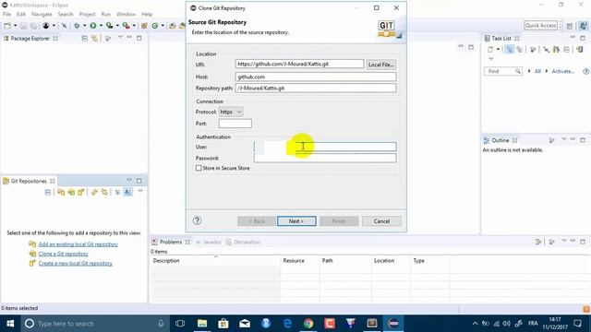This screenshot has height=332, width=591.
Task: Open Git Repositories view menu chevron
Action: click(140, 191)
